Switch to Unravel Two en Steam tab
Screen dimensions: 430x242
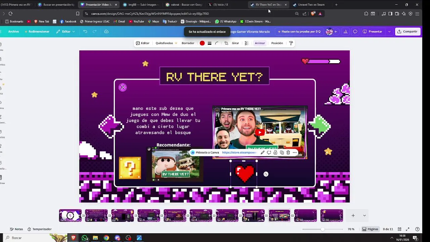pos(311,5)
